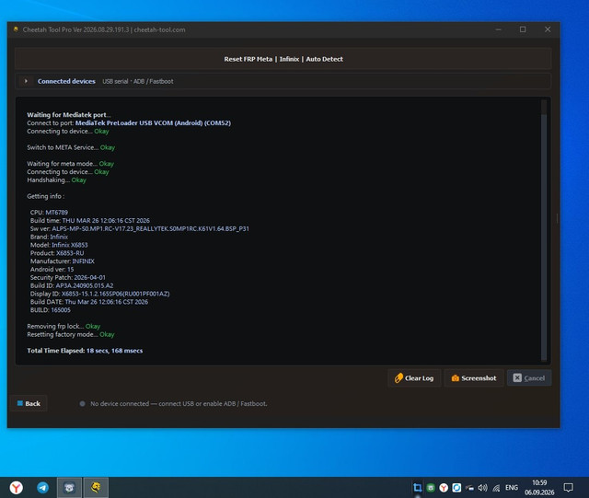The height and width of the screenshot is (498, 589).
Task: Click the Product: X6853-RU line
Action: [57, 253]
